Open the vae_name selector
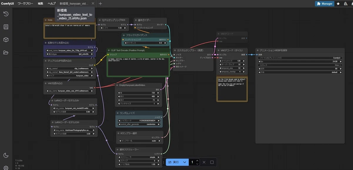The height and width of the screenshot is (170, 353). (x=70, y=91)
